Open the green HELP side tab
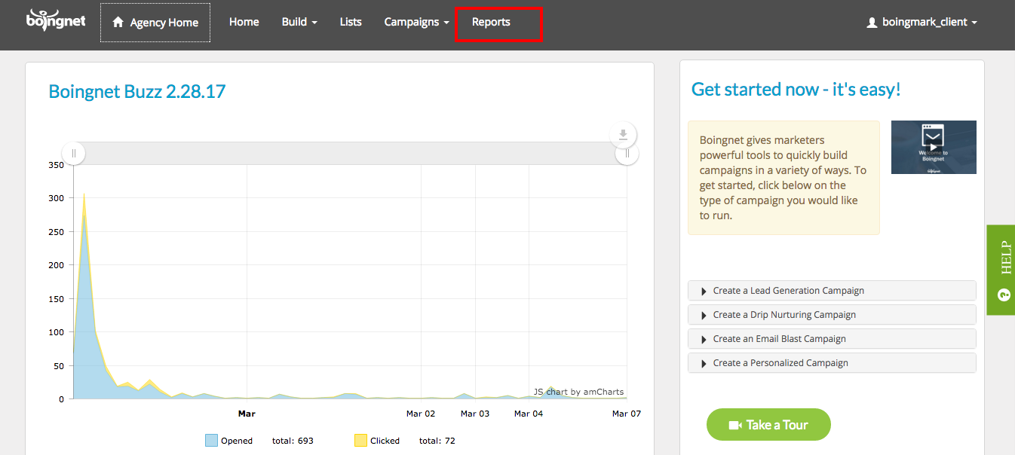 [x=1001, y=270]
